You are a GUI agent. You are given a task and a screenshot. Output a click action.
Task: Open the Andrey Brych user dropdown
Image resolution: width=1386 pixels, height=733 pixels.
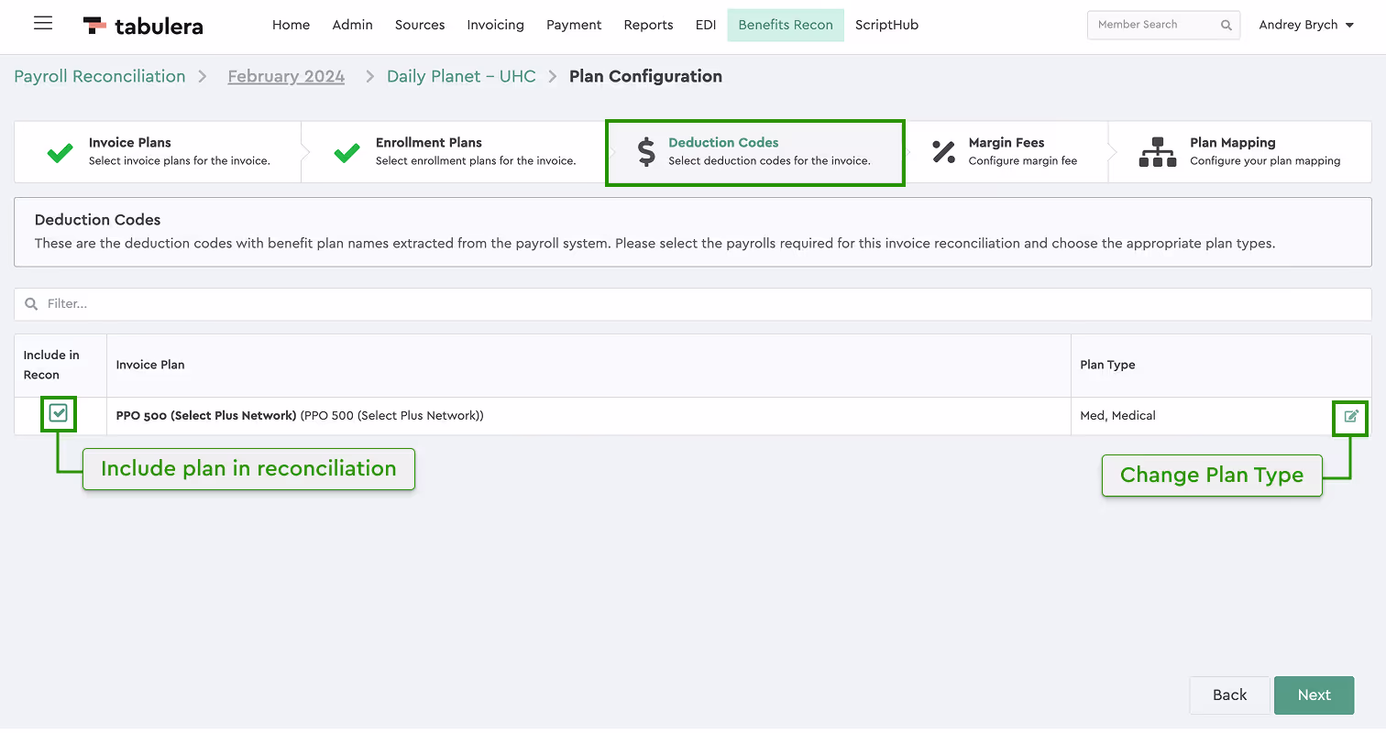click(x=1306, y=25)
